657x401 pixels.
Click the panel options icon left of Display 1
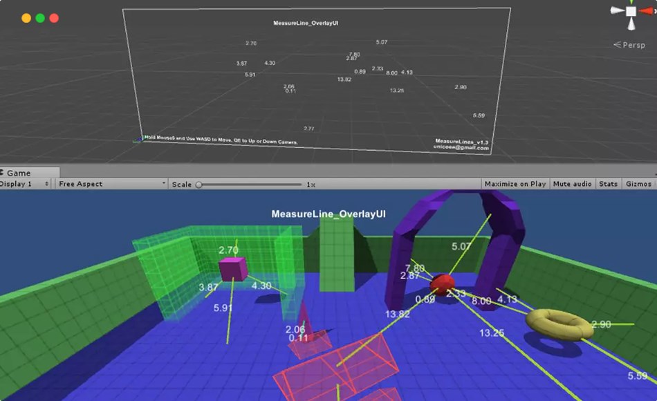click(x=3, y=184)
